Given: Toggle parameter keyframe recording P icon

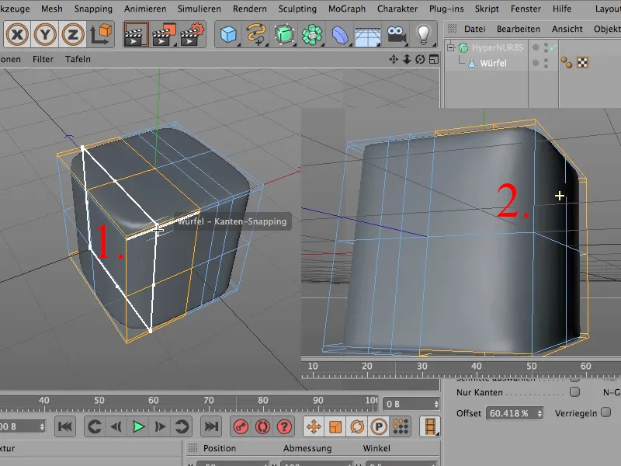Looking at the screenshot, I should pos(379,426).
